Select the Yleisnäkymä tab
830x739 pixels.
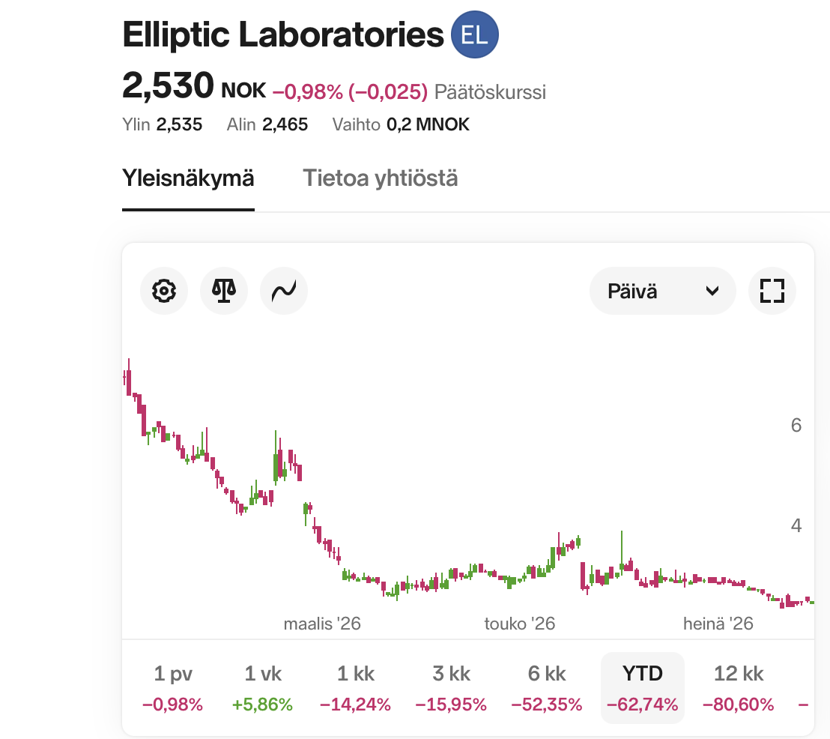(188, 178)
